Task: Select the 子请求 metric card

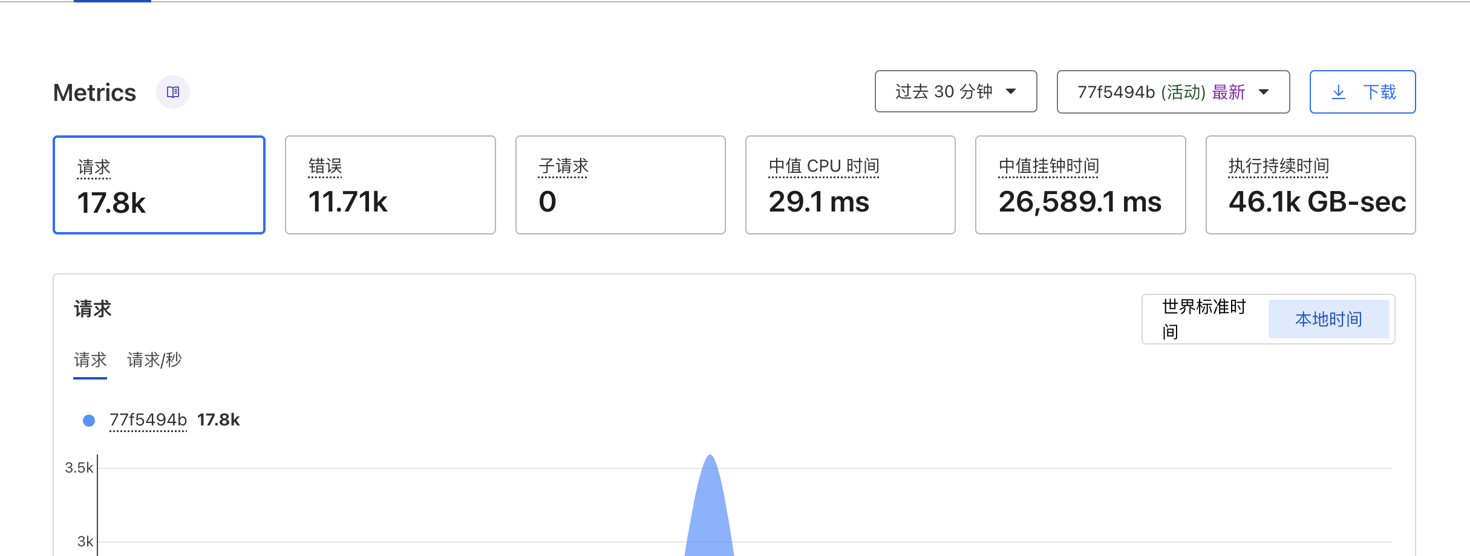Action: point(620,185)
